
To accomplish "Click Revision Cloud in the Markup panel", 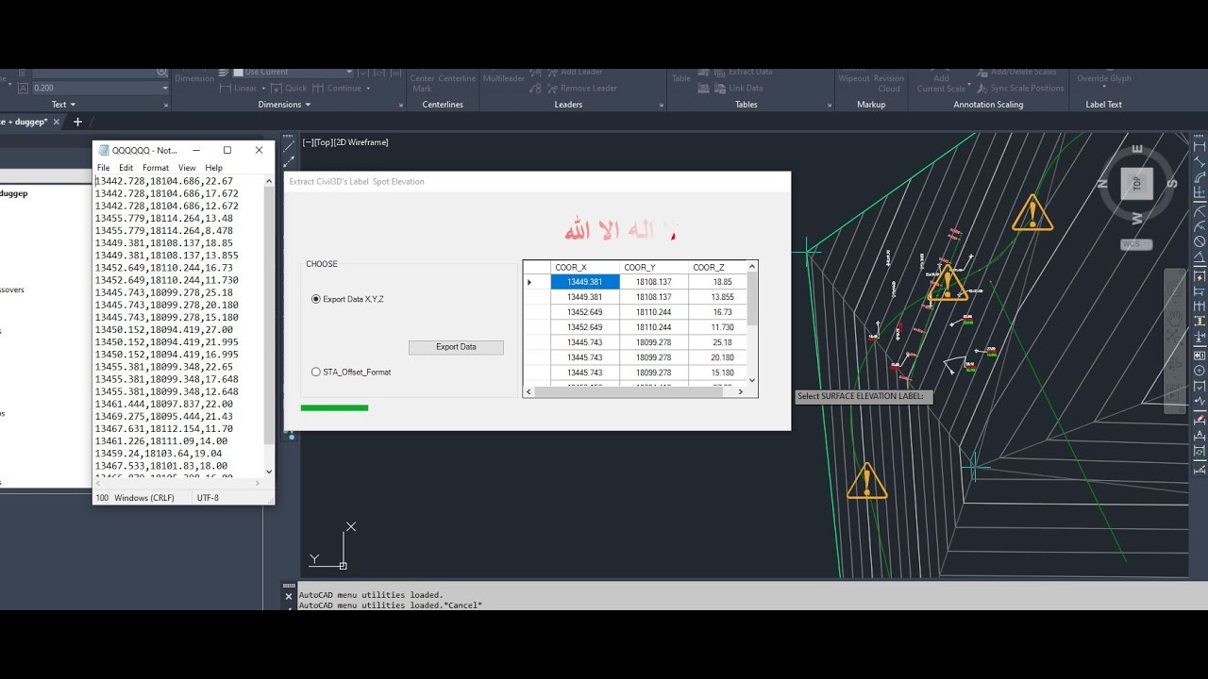I will click(889, 83).
